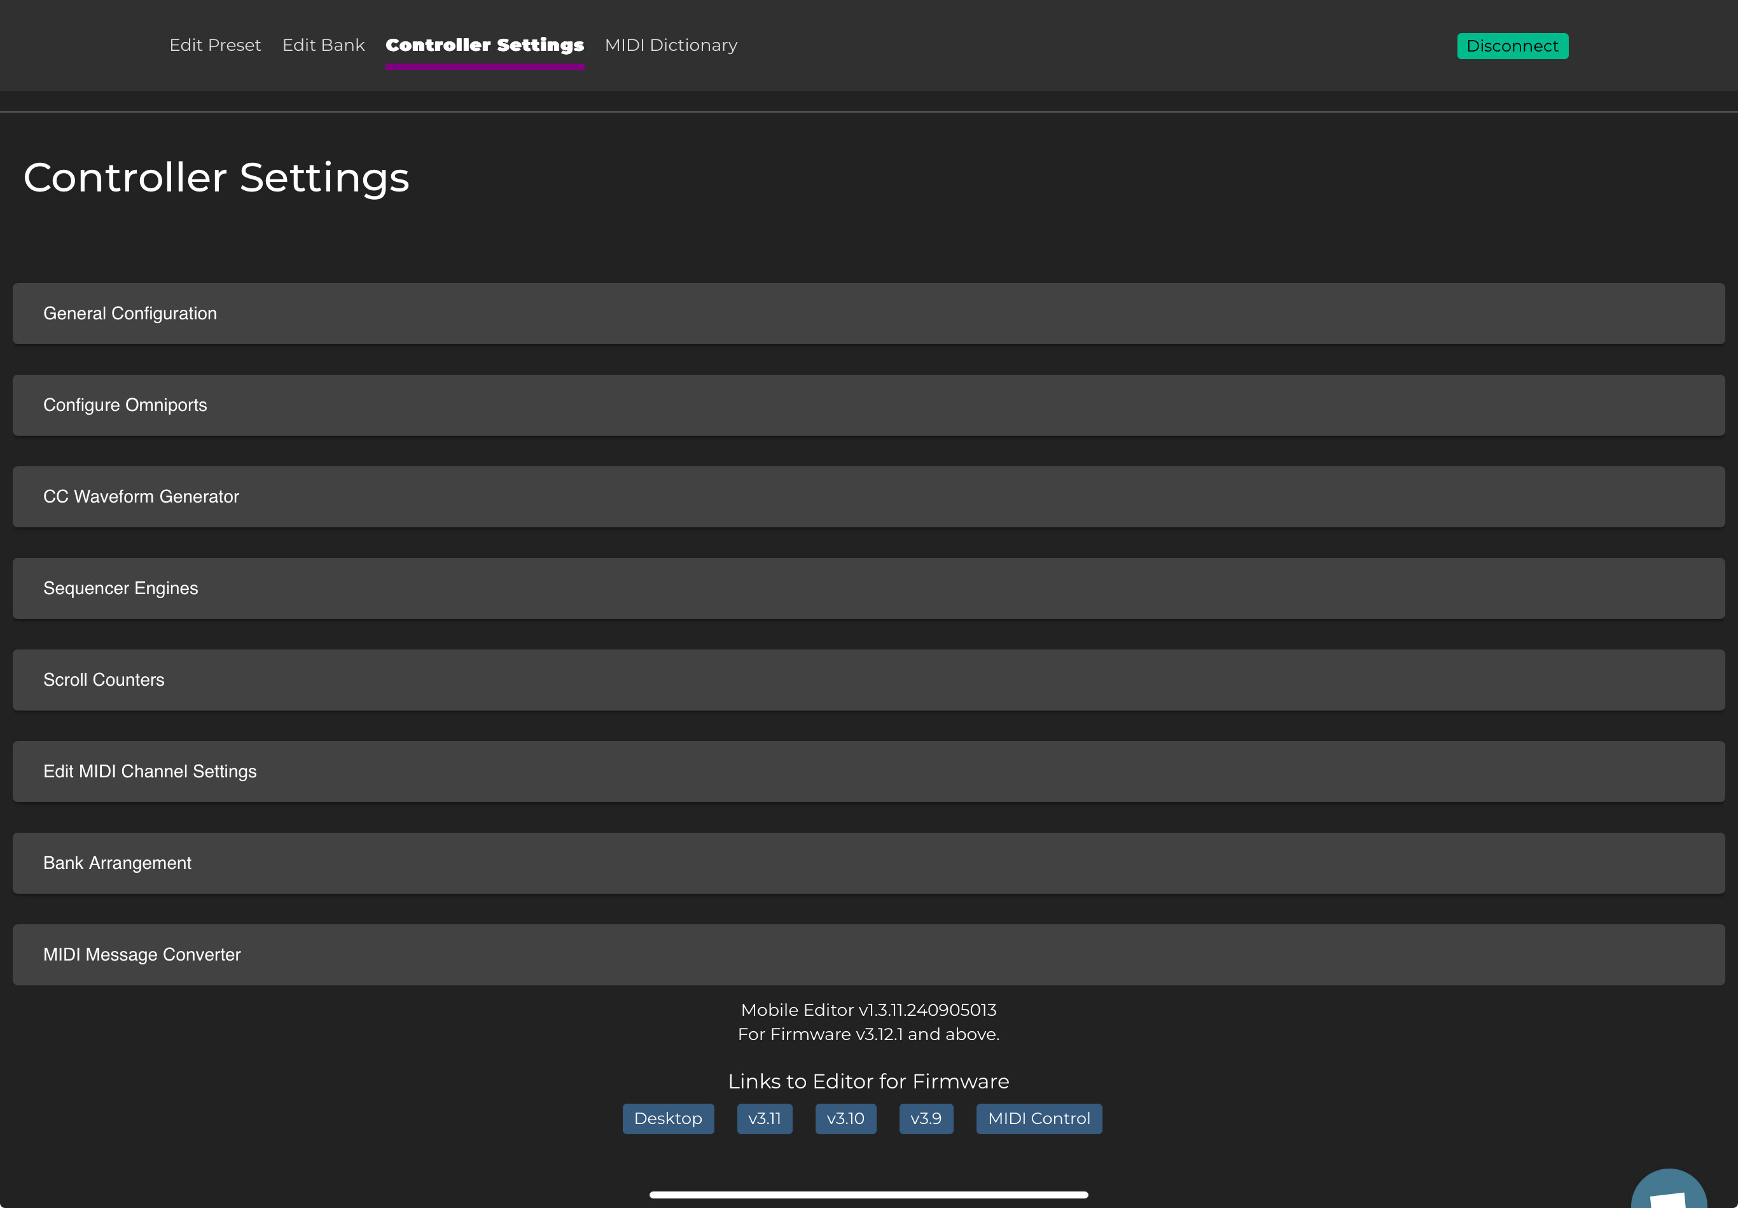
Task: Switch to the Edit Bank tab
Action: 323,45
